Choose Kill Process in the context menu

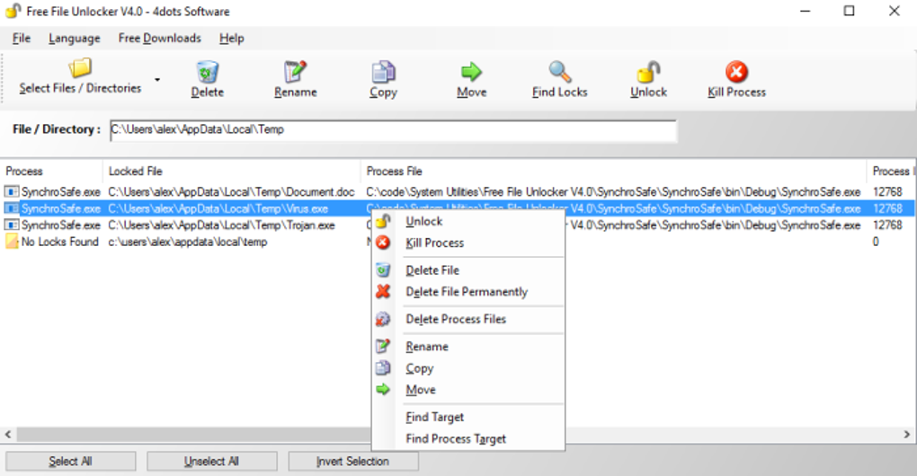tap(467, 243)
